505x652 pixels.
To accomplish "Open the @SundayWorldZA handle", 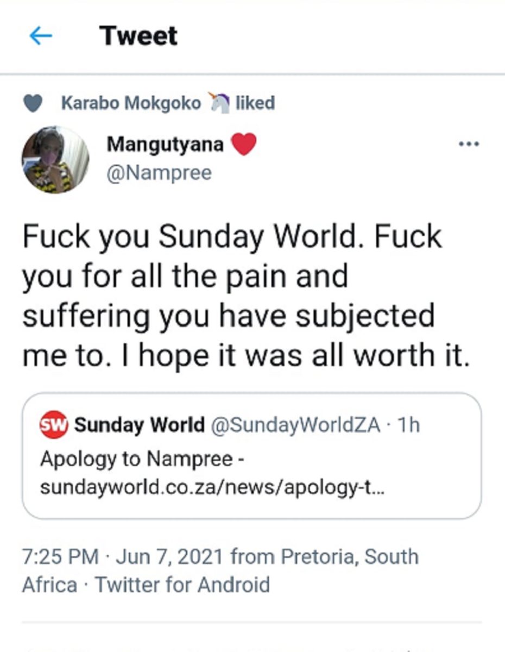I will 295,425.
